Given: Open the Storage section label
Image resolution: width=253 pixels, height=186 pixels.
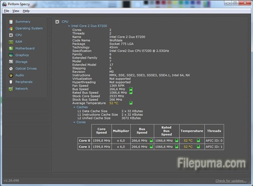Looking at the screenshot, I should [x=21, y=62].
